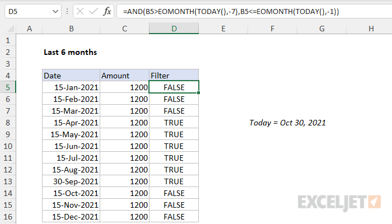392x224 pixels.
Task: Click the formula bar resize dots handle
Action: click(67, 12)
